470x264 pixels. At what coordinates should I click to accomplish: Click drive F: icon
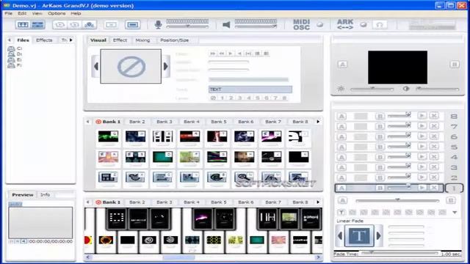pyautogui.click(x=12, y=65)
